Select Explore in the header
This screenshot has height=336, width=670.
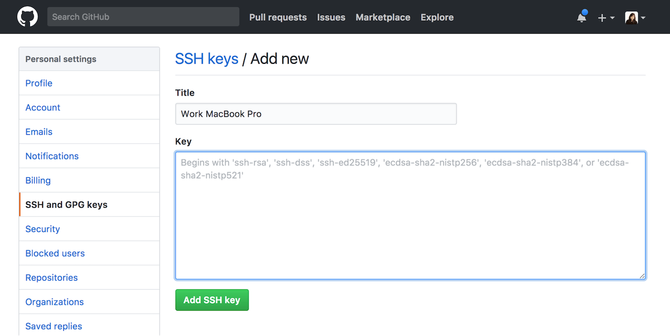(x=437, y=18)
